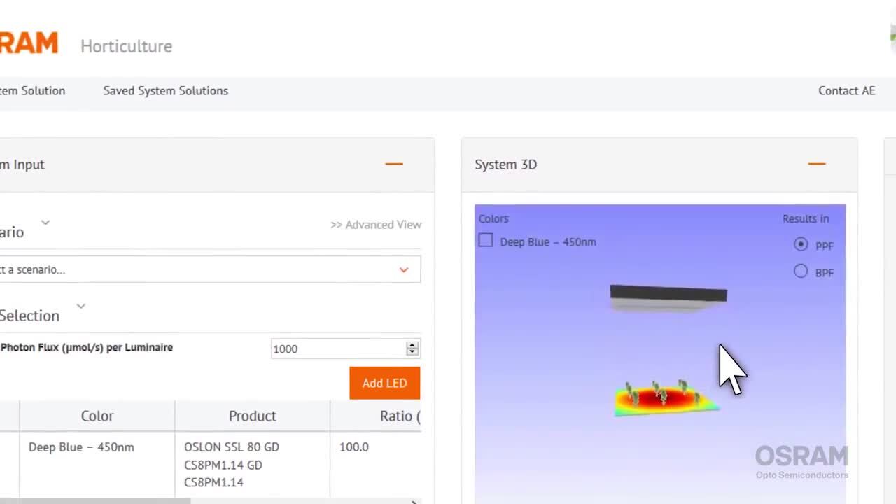
Task: Click the Contact AE menu item
Action: coord(846,90)
